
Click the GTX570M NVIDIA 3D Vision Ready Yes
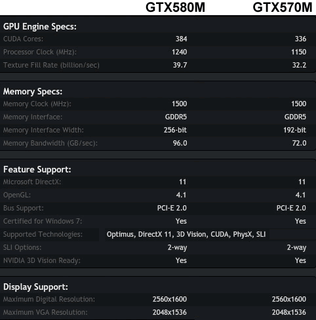pyautogui.click(x=300, y=260)
